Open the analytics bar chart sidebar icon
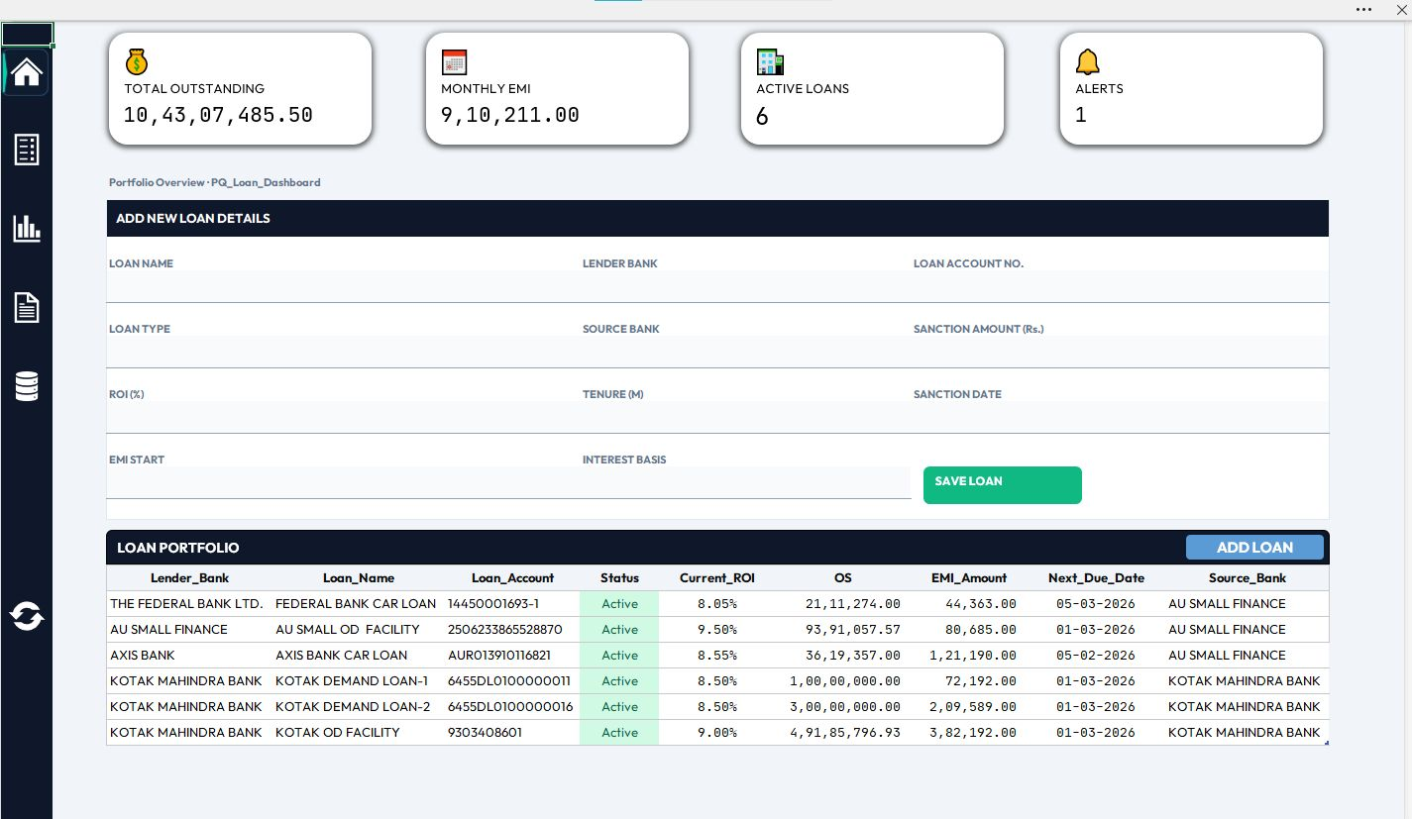Screen dimensions: 1412x819 (x=26, y=229)
